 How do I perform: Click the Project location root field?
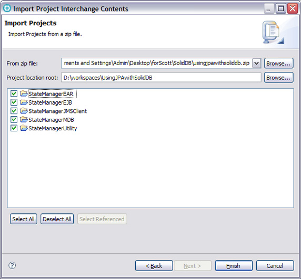(x=161, y=78)
